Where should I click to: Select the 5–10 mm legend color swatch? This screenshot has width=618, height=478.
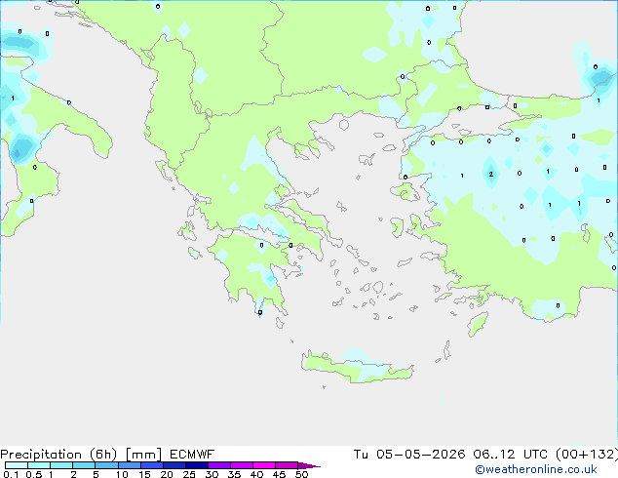tap(106, 465)
